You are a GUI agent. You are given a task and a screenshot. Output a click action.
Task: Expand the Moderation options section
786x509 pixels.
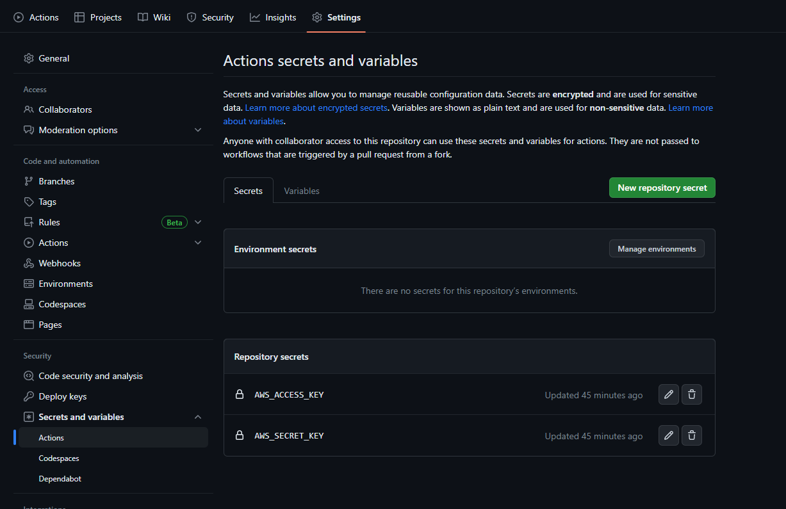tap(198, 130)
